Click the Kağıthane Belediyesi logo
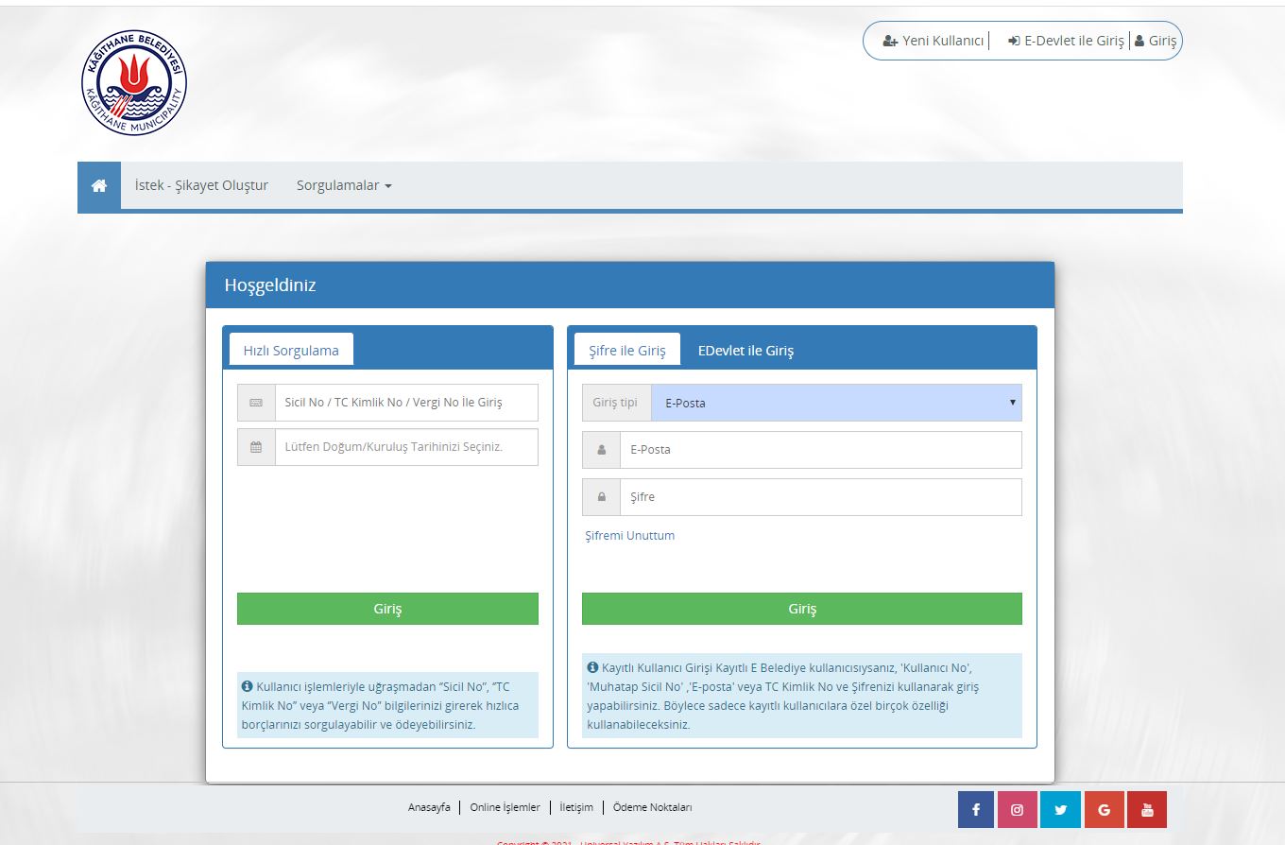This screenshot has height=845, width=1285. (134, 82)
